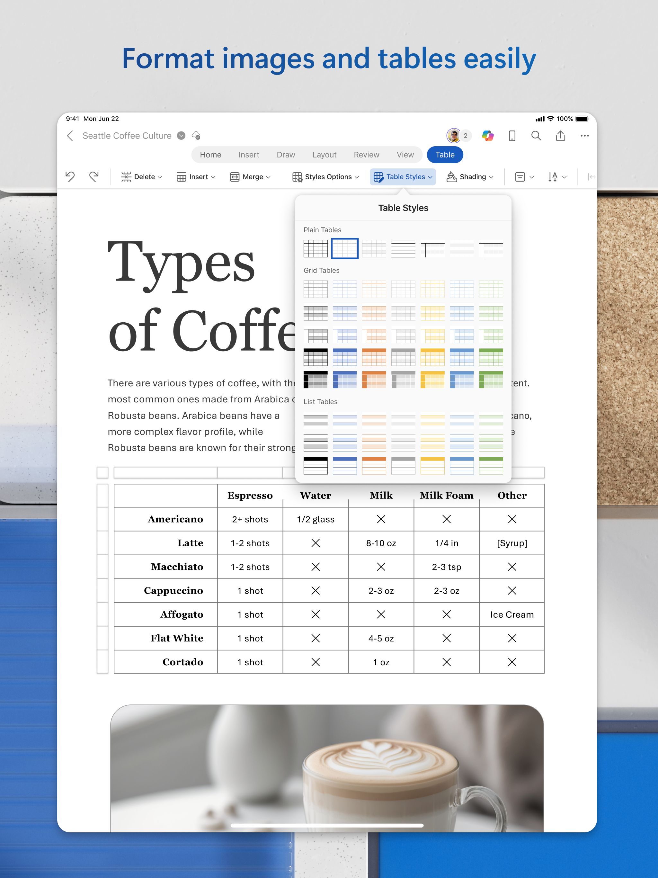Viewport: 658px width, 878px height.
Task: Open file options chevron beside Seattle Coffee Culture
Action: 181,136
